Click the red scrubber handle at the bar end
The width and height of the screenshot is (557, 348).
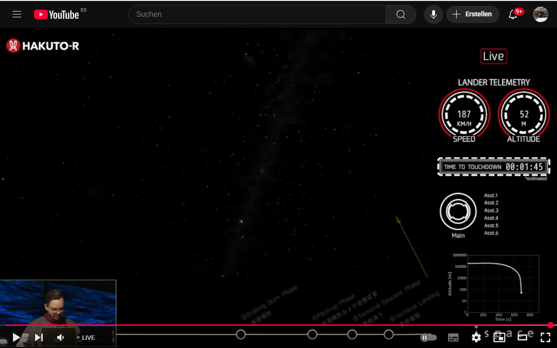point(551,325)
